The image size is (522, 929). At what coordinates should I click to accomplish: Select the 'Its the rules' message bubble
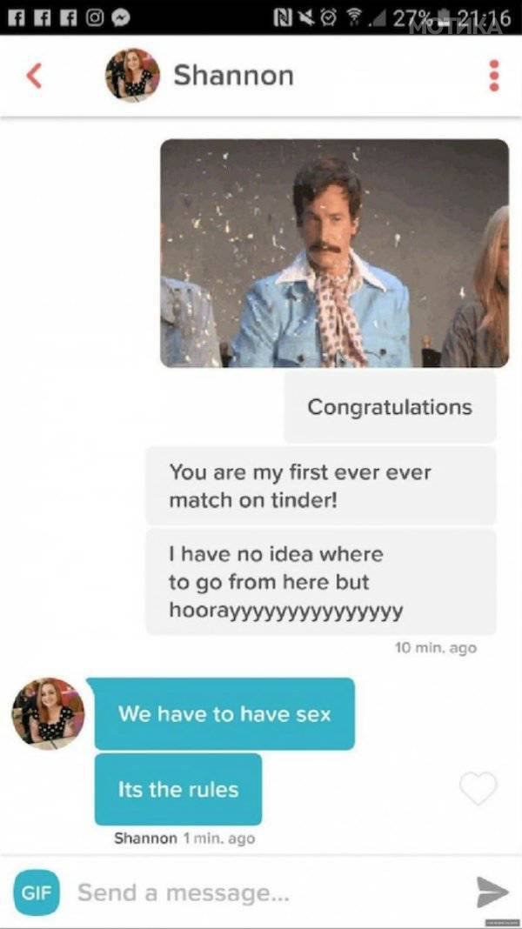(178, 789)
